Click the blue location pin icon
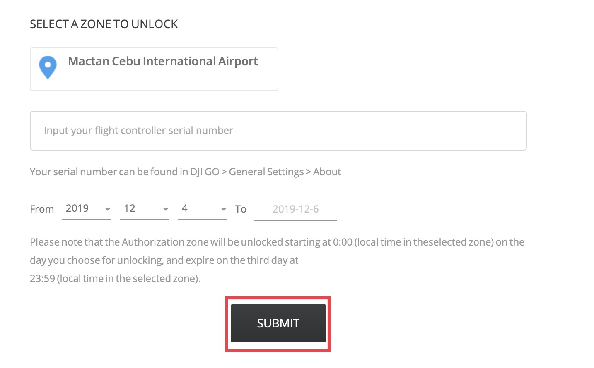The height and width of the screenshot is (368, 594). [x=48, y=67]
